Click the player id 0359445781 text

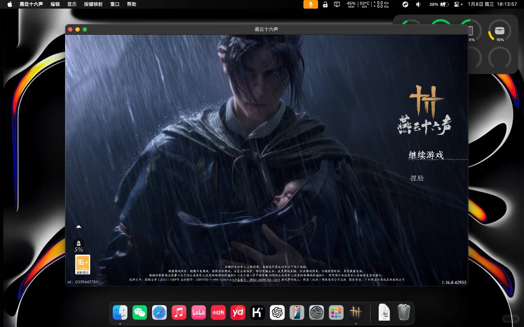tap(82, 282)
